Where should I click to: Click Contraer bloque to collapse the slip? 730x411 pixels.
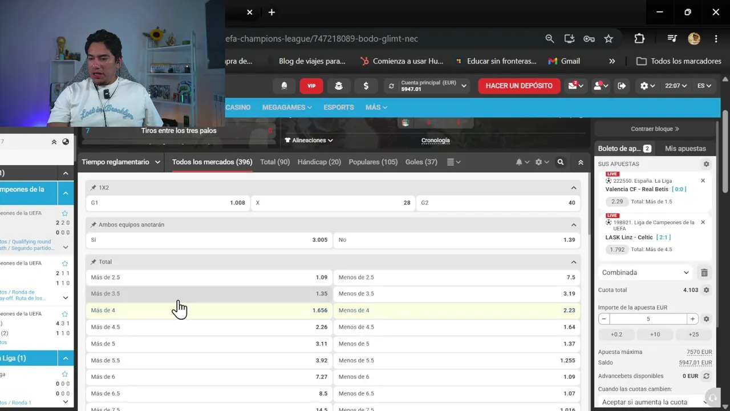tap(655, 129)
